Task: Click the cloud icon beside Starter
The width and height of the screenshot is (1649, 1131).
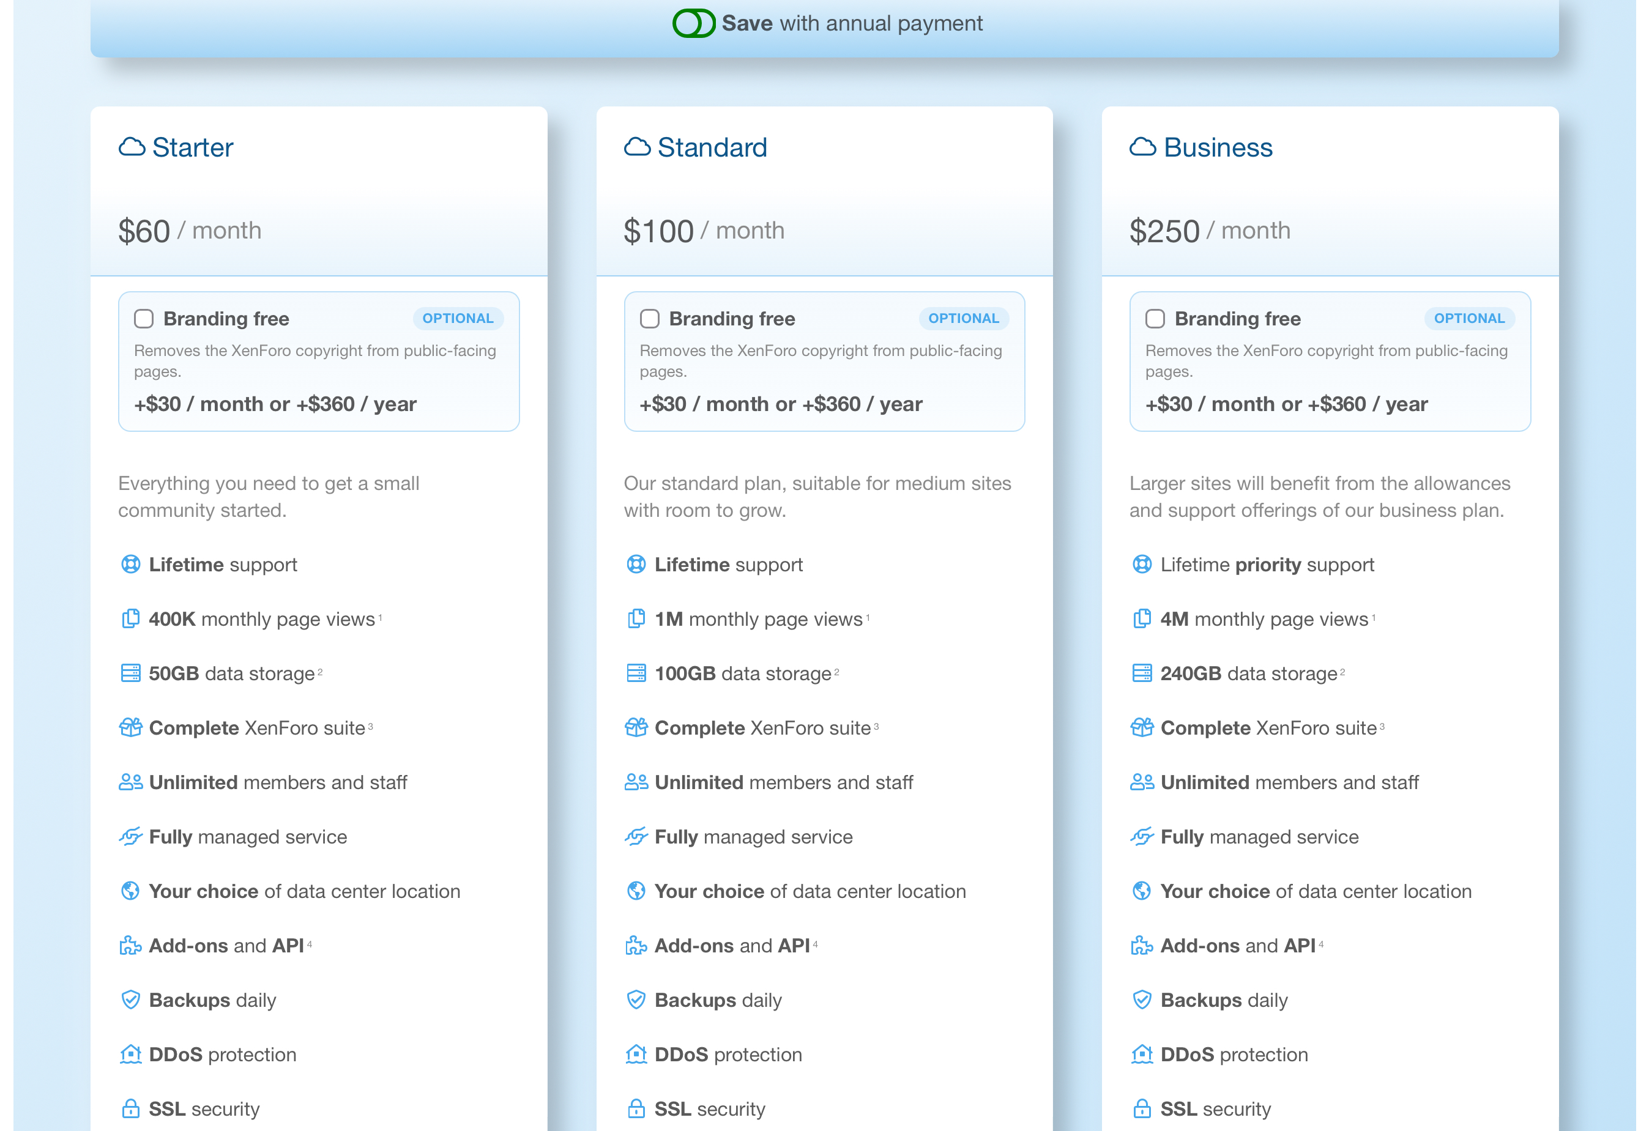Action: click(133, 148)
